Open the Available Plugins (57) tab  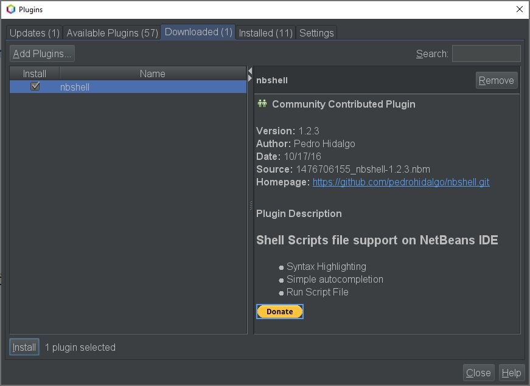pyautogui.click(x=112, y=33)
